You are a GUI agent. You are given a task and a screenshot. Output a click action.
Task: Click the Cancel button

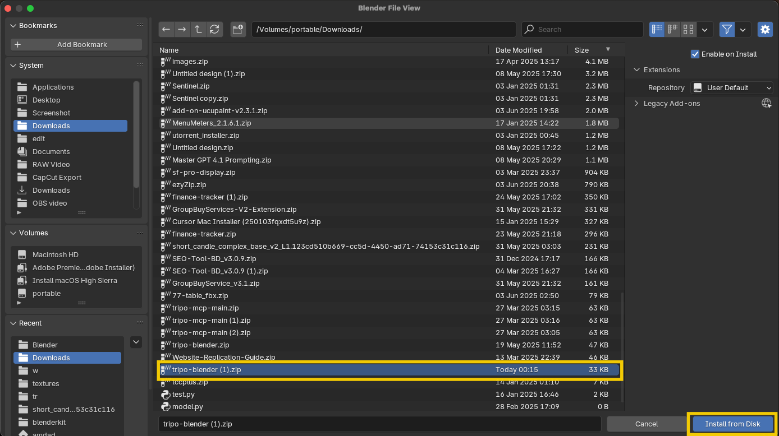click(x=647, y=424)
